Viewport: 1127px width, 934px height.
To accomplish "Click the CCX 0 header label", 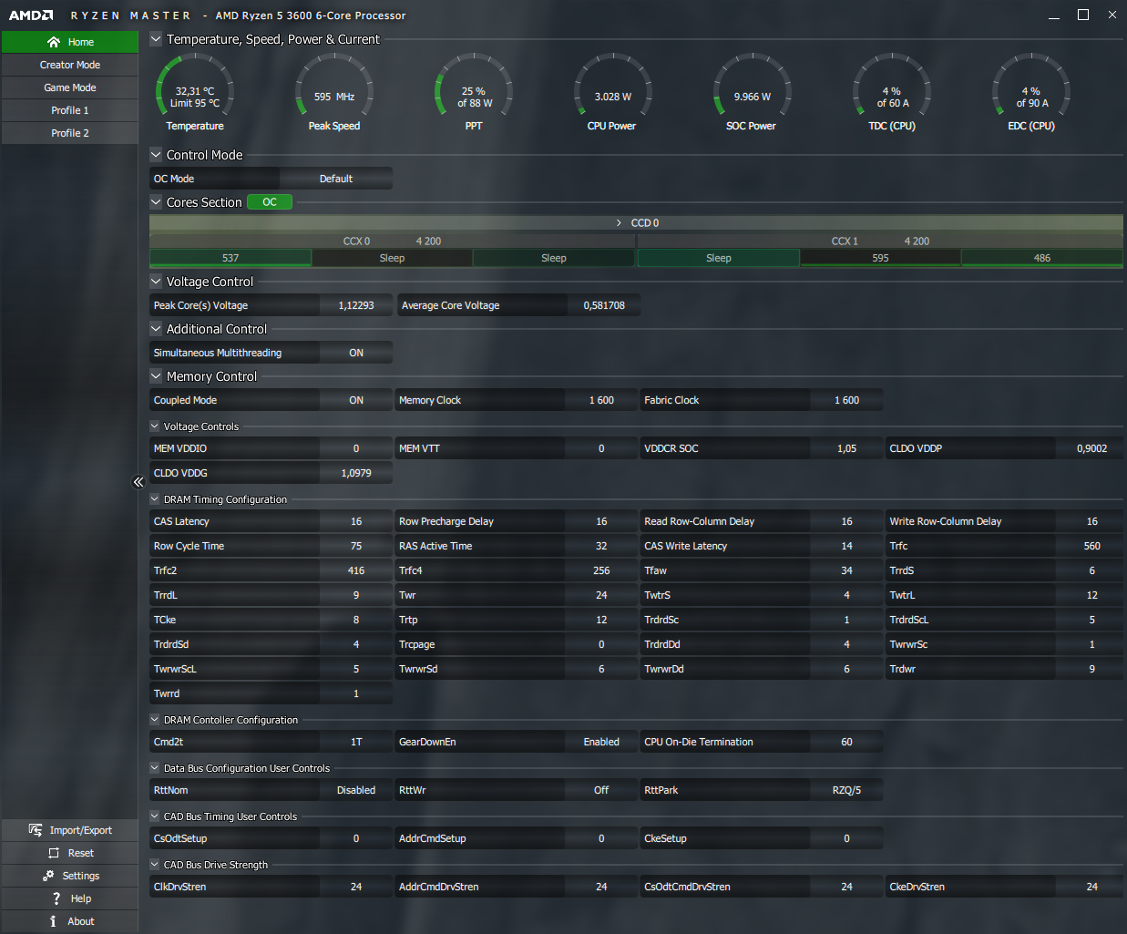I will pos(356,241).
